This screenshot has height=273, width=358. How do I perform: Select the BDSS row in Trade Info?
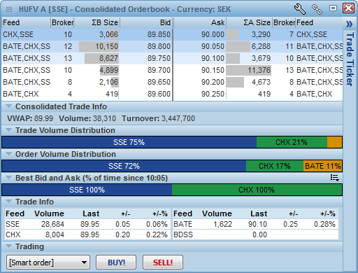tap(255, 234)
